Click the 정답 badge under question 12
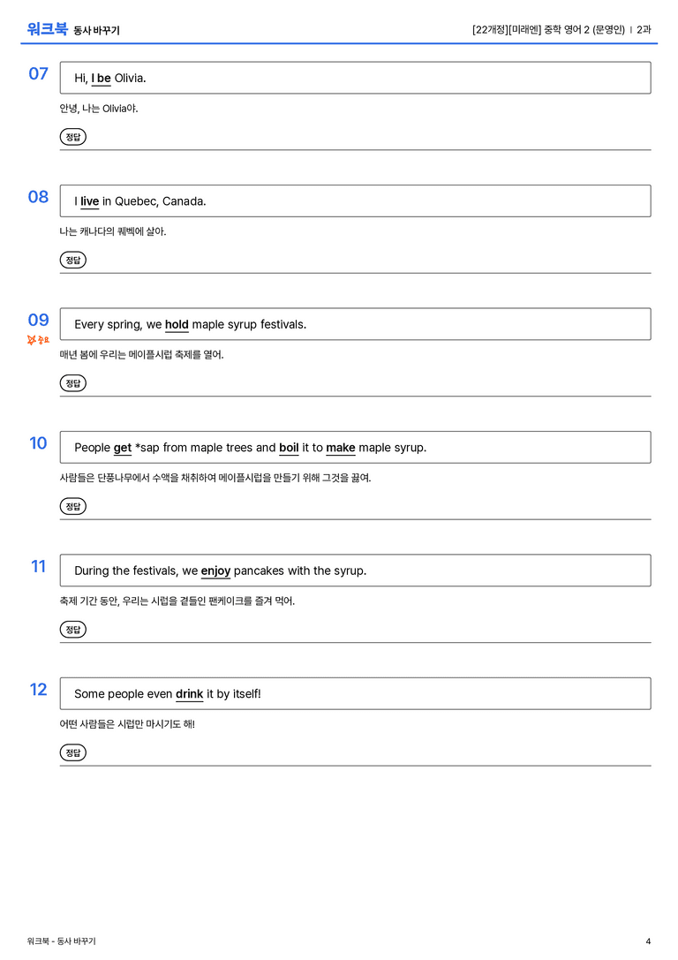 (72, 752)
